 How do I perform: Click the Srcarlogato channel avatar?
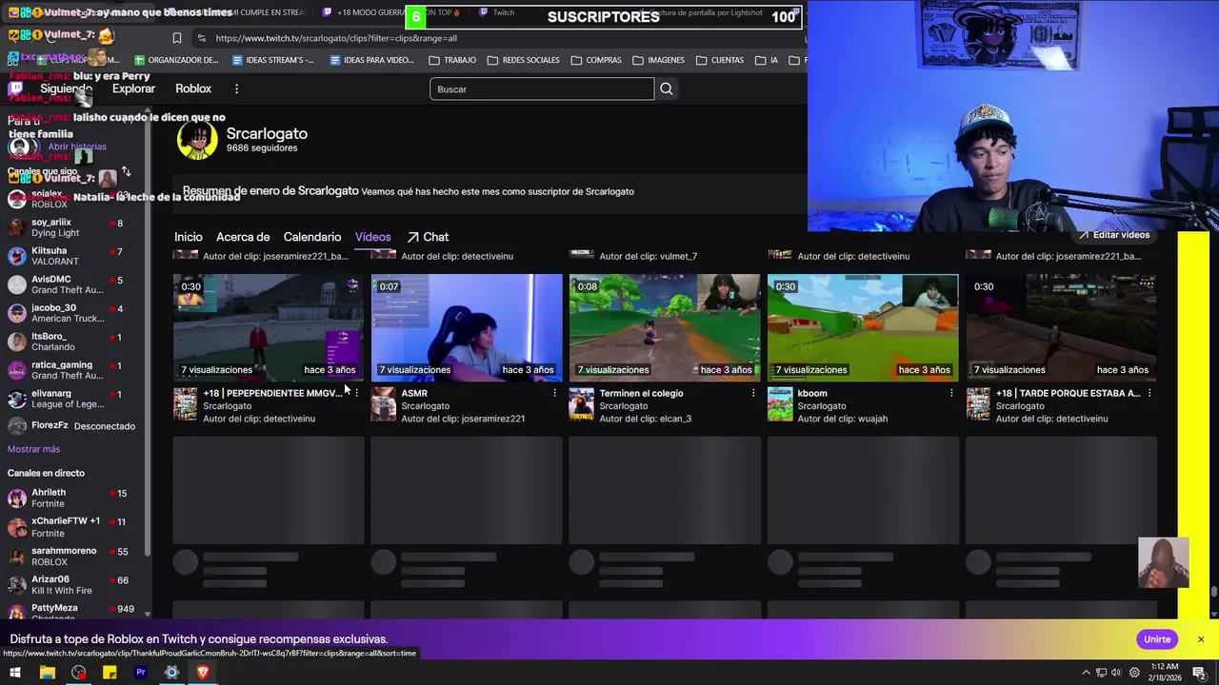(197, 141)
